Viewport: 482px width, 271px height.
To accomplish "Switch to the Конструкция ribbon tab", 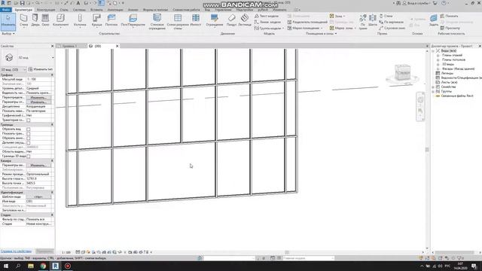I will click(x=45, y=10).
